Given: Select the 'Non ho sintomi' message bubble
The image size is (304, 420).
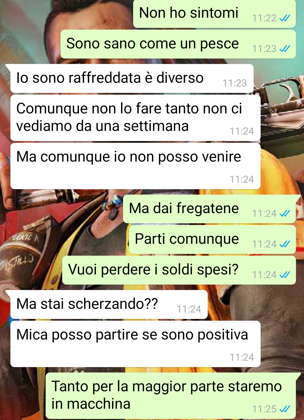Looking at the screenshot, I should coord(214,14).
